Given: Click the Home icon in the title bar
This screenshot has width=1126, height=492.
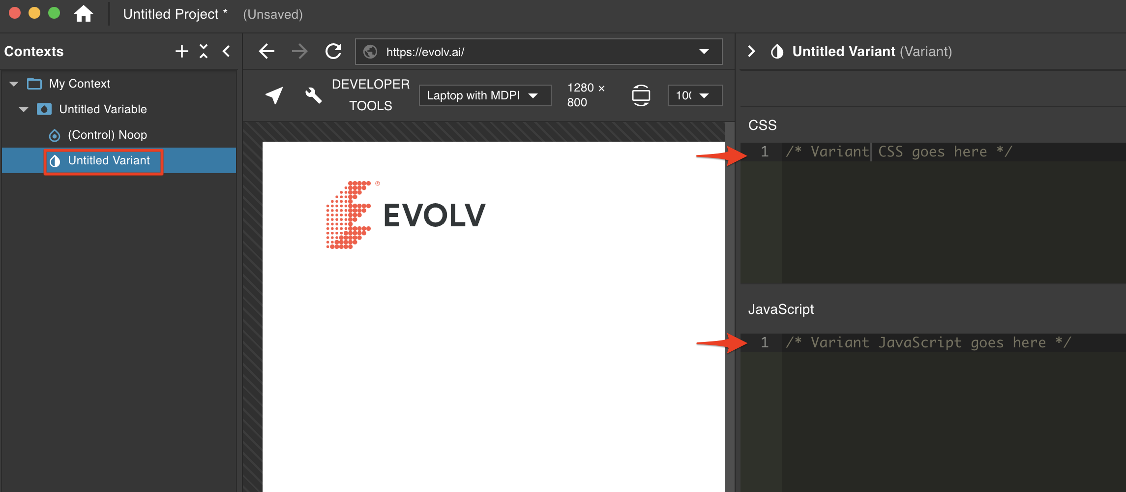Looking at the screenshot, I should [x=85, y=14].
